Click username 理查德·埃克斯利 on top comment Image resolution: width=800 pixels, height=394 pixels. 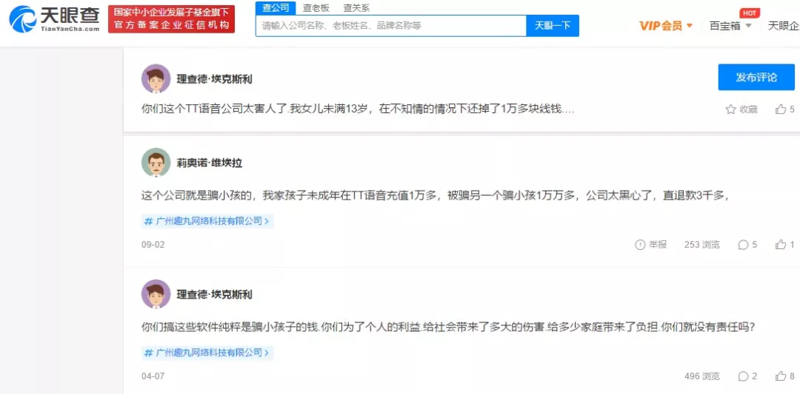coord(214,79)
